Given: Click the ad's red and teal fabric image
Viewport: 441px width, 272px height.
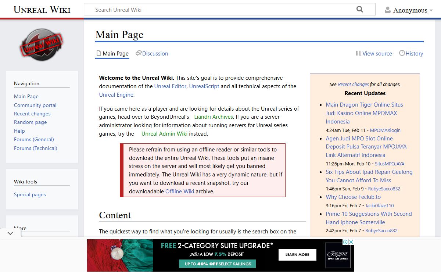Looking at the screenshot, I should point(120,255).
